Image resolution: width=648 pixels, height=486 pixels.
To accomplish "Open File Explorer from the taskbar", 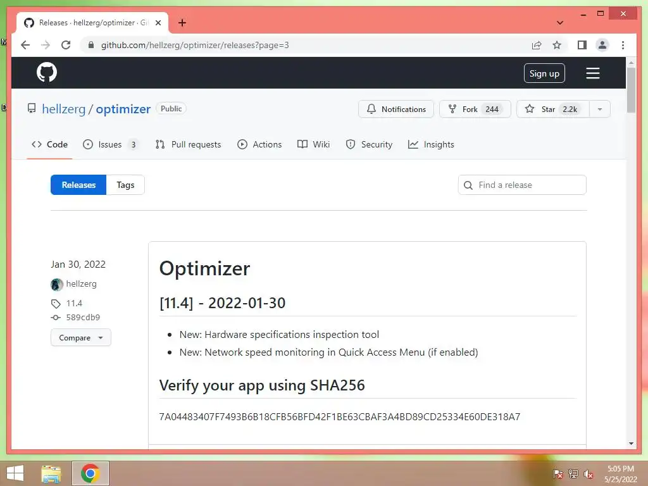I will 51,473.
